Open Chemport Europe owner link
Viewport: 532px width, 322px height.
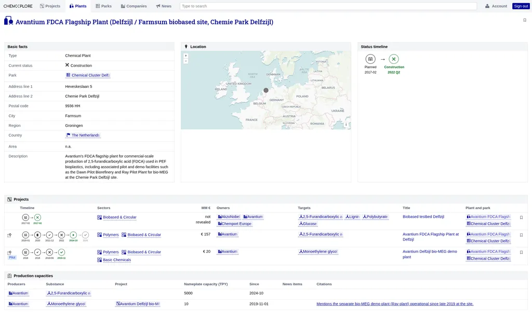234,224
